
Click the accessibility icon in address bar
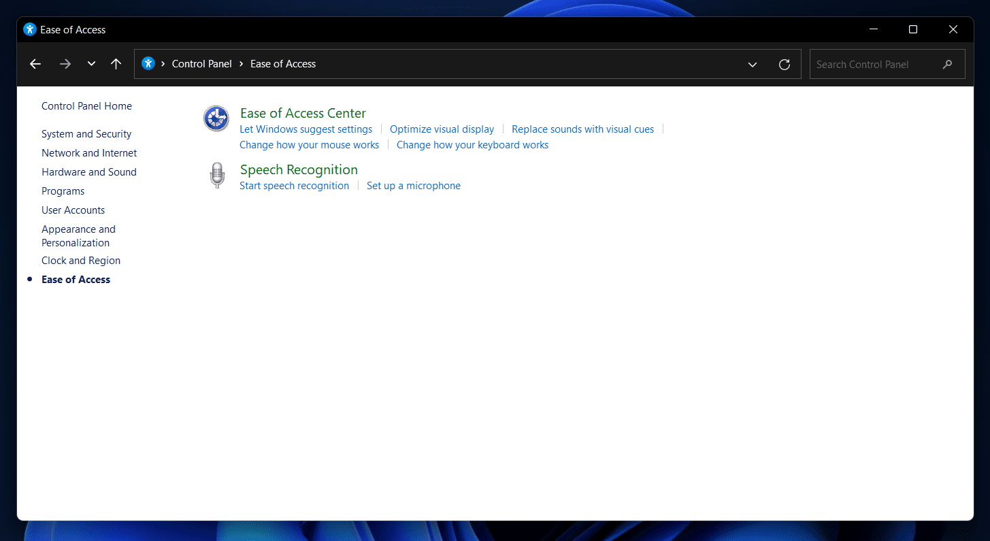[148, 64]
